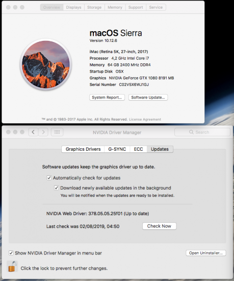Click the 'iMac (Retina 5K, 27-inch, 2017)' text
The width and height of the screenshot is (234, 281).
(x=119, y=52)
